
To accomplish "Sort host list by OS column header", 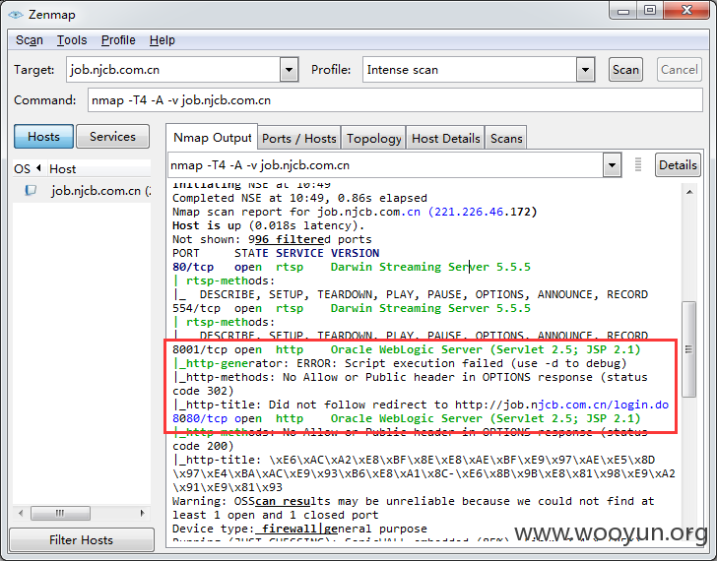I will pos(28,168).
